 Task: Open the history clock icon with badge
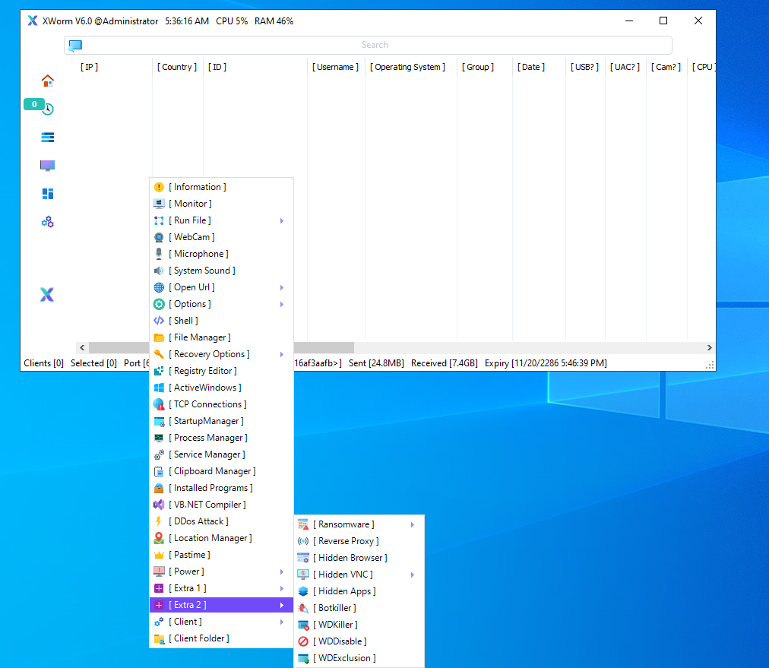[x=47, y=109]
